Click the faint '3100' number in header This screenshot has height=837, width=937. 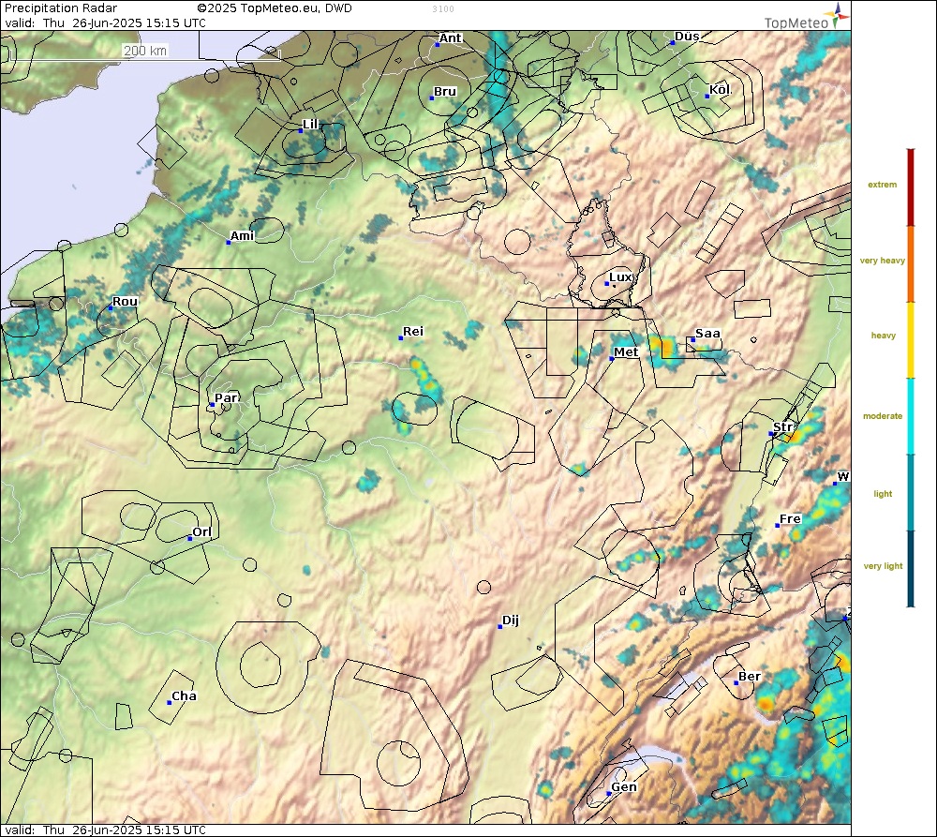click(x=443, y=9)
